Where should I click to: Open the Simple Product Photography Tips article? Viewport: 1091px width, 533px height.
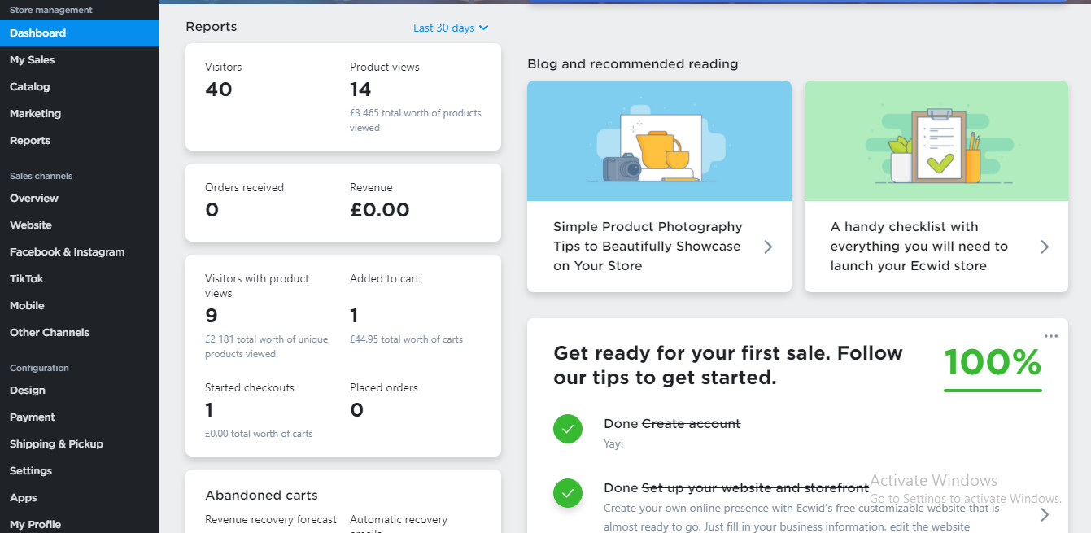point(648,247)
